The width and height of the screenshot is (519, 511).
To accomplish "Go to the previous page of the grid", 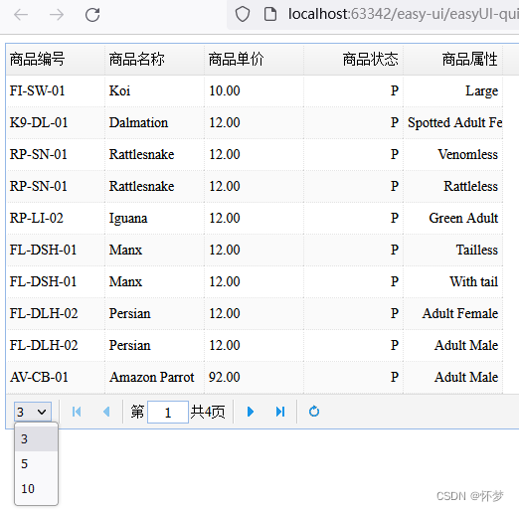I will pyautogui.click(x=106, y=412).
